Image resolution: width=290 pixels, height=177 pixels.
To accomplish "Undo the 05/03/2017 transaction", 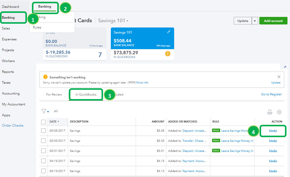I will (x=273, y=141).
